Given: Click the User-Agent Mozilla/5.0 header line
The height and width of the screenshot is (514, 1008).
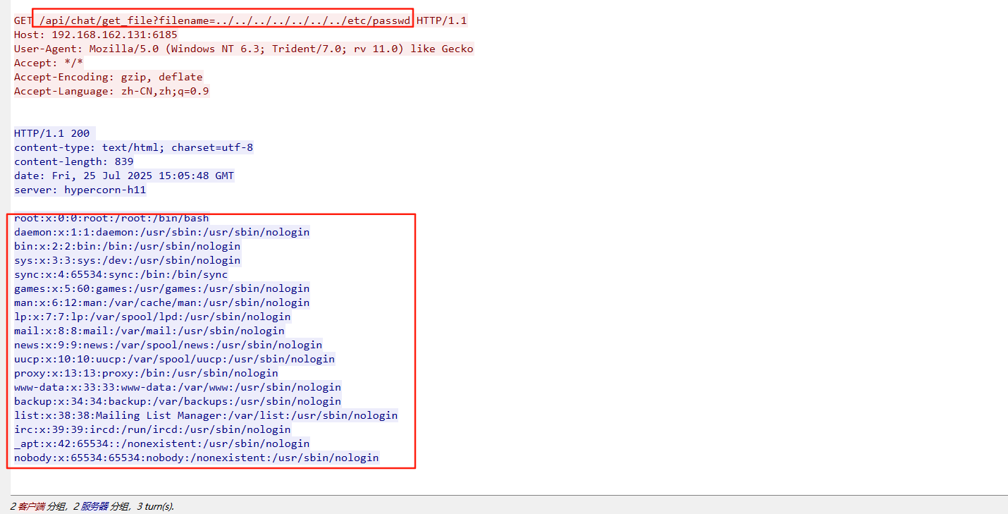Looking at the screenshot, I should click(x=244, y=49).
